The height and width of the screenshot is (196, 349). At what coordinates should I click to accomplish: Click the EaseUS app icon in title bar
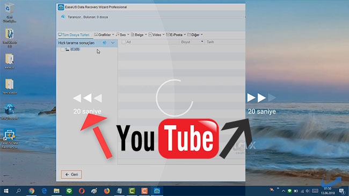[61, 7]
